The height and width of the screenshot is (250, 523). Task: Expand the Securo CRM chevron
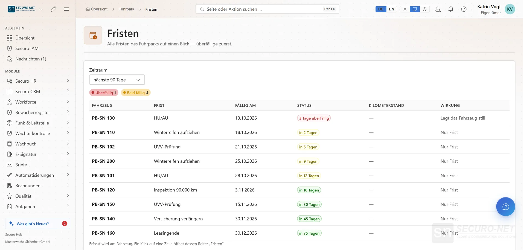pyautogui.click(x=68, y=91)
